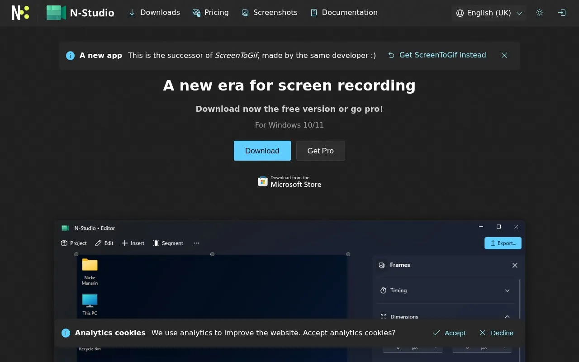Viewport: 579px width, 362px height.
Task: Open the Downloads menu item
Action: [154, 13]
